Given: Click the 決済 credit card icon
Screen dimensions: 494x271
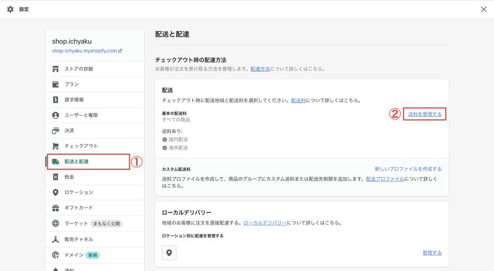Looking at the screenshot, I should point(56,131).
